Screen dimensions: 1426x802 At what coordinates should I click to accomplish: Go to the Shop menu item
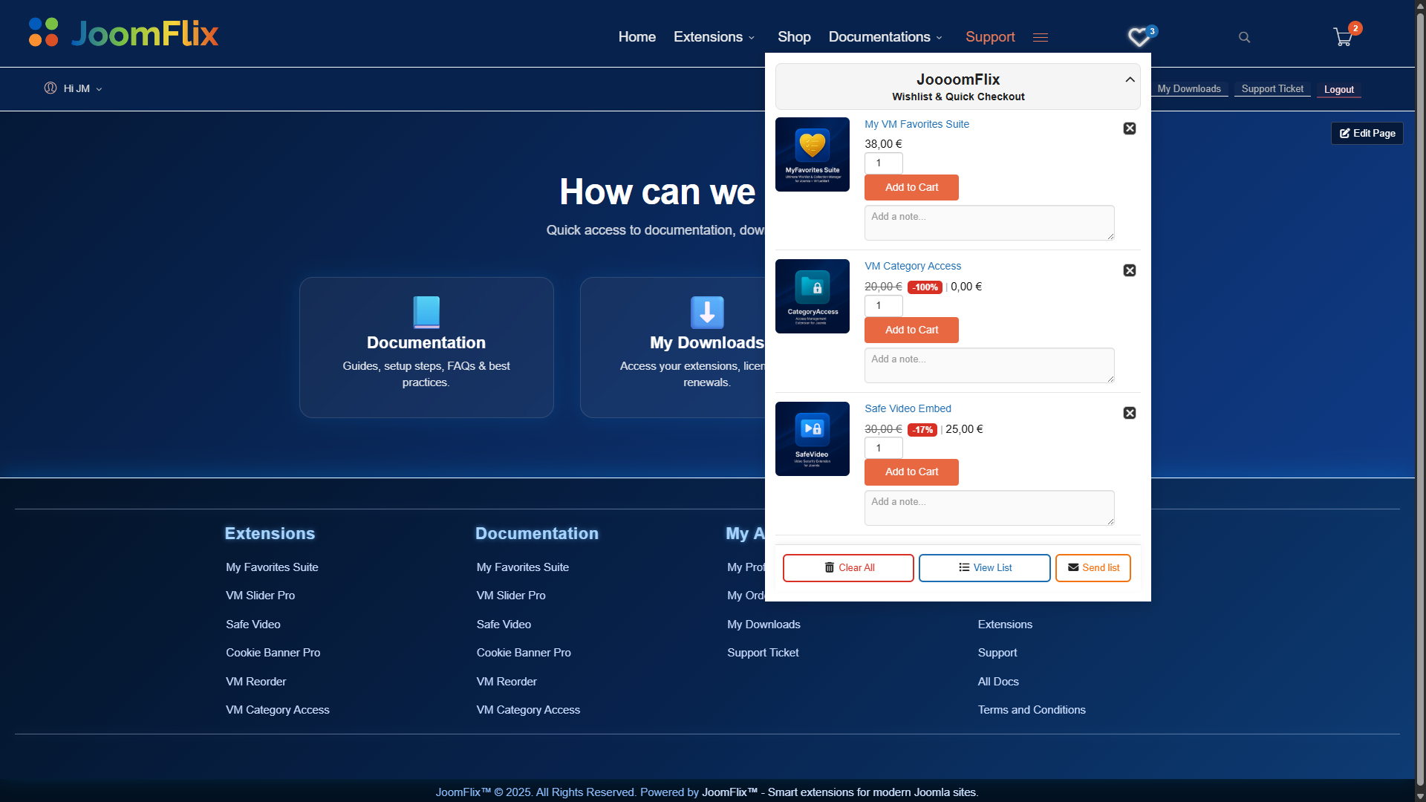pos(793,37)
